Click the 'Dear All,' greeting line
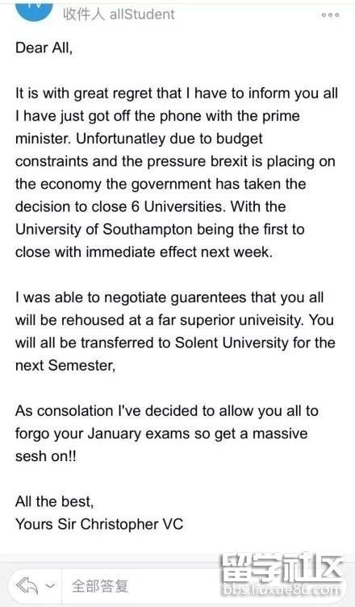This screenshot has width=355, height=607. click(44, 48)
